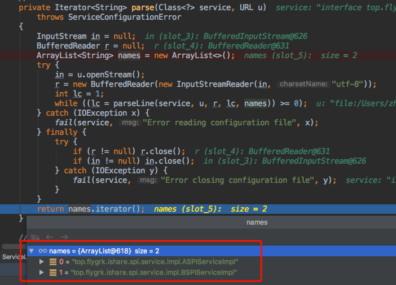Viewport: 396px width, 285px height.
Task: Select the names = {ArrayList@618} row
Action: (x=212, y=251)
